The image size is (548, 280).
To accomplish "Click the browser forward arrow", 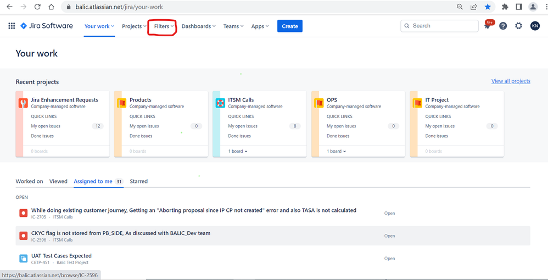I will tap(24, 7).
